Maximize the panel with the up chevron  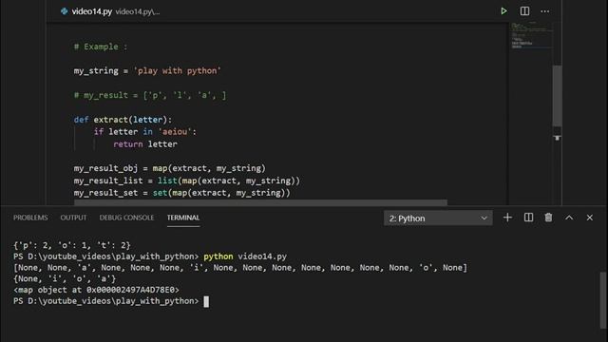569,218
